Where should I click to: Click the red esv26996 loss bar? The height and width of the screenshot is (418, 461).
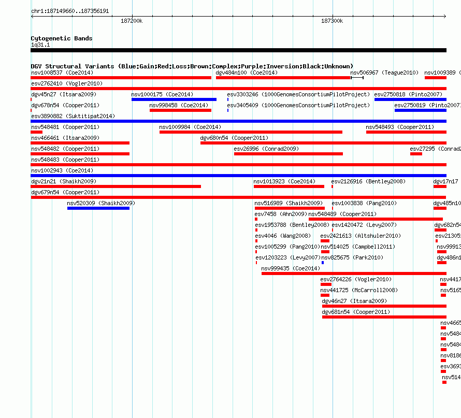click(x=289, y=154)
